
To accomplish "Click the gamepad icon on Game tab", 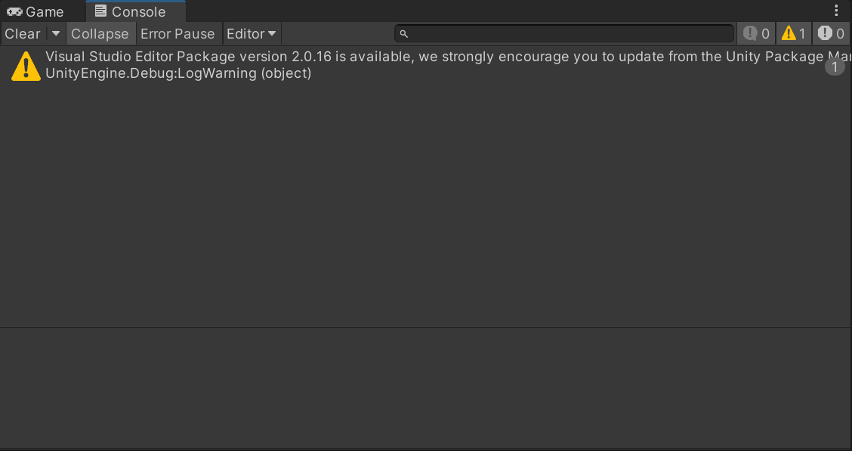I will (14, 12).
